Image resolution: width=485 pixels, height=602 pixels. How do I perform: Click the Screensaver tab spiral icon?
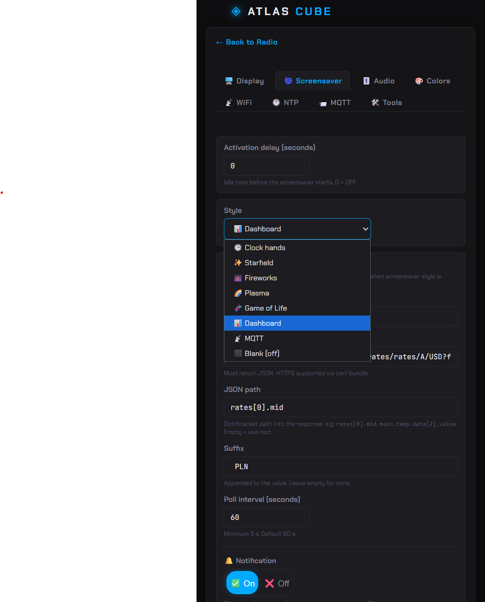pos(288,81)
